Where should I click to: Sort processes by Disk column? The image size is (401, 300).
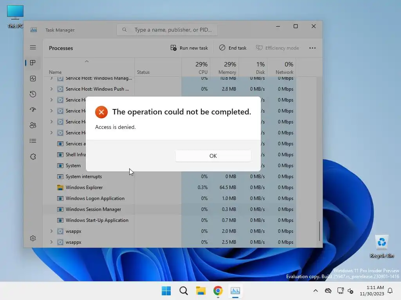point(253,68)
